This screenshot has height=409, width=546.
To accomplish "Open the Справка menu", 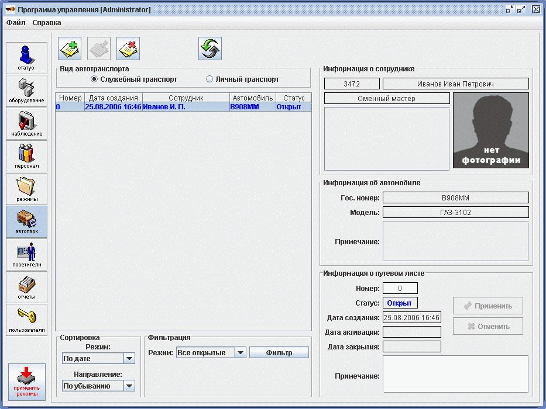I will pyautogui.click(x=47, y=23).
